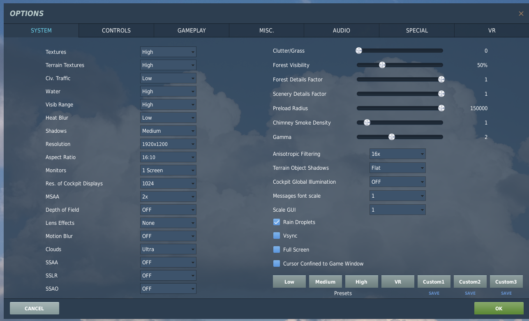This screenshot has height=321, width=529.
Task: Expand the Terrain Object Shadows dropdown
Action: (397, 168)
